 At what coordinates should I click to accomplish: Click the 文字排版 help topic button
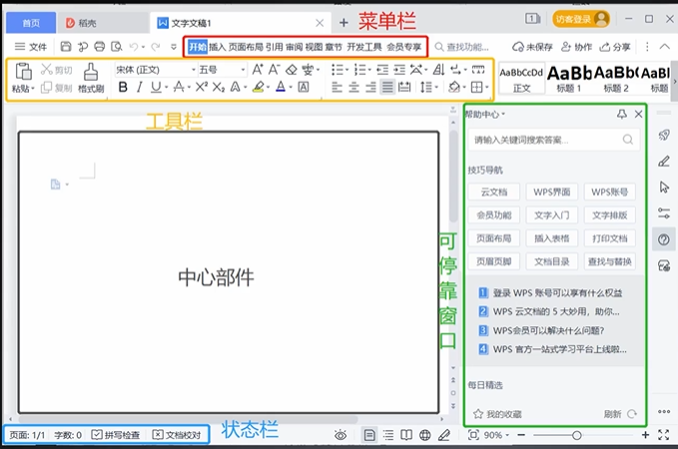pos(610,216)
